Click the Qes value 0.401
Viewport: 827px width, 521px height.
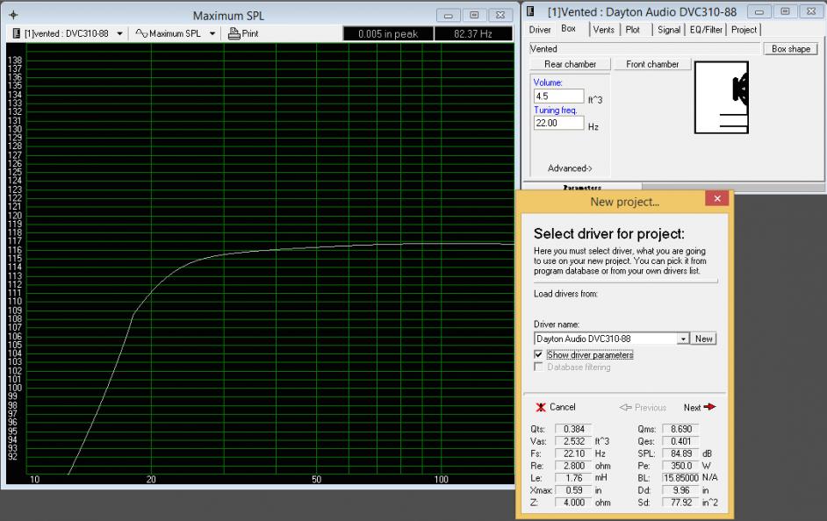[681, 441]
